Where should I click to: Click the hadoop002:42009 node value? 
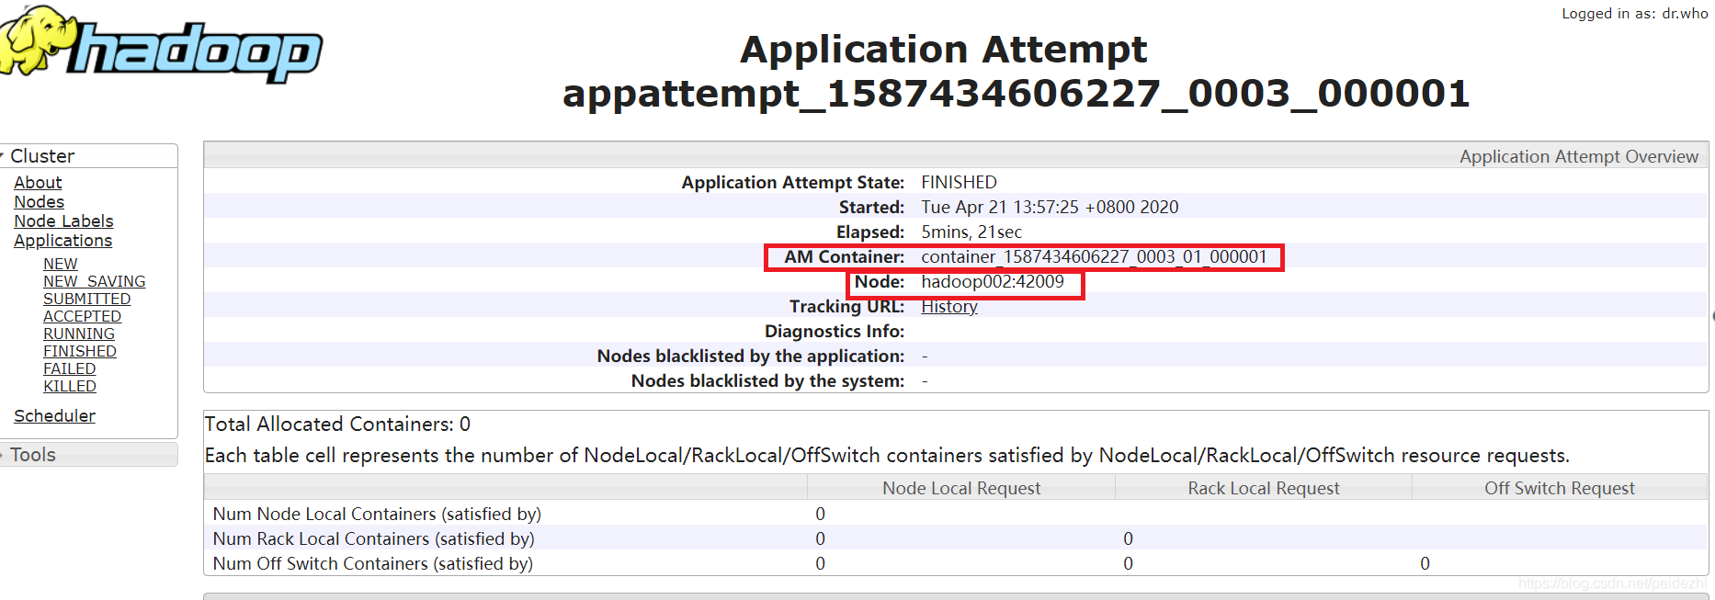(993, 282)
